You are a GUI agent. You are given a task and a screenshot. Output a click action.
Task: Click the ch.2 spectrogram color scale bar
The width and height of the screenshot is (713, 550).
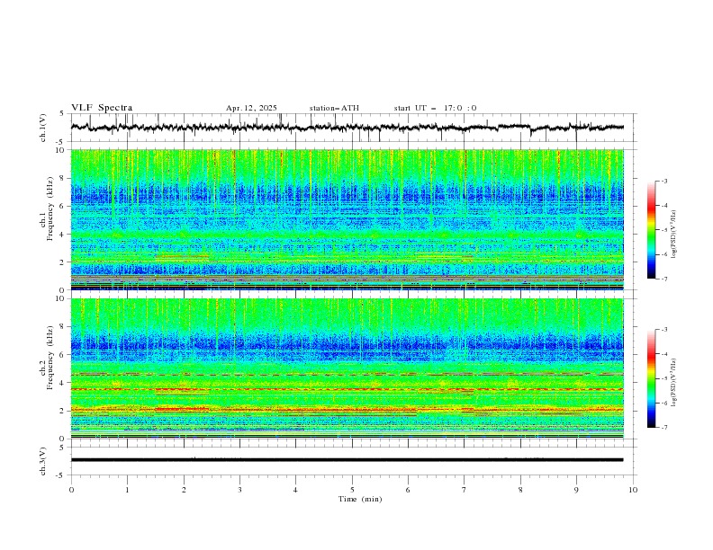tap(651, 378)
